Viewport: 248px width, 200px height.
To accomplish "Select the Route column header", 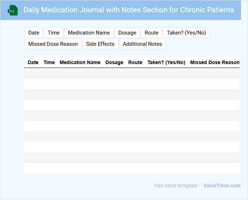I will 135,62.
